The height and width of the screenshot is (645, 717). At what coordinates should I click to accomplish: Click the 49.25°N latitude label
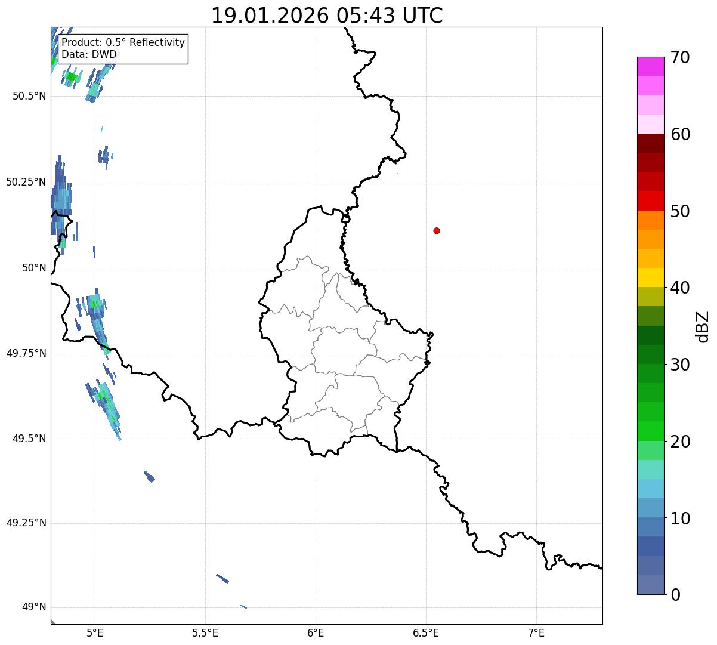(x=26, y=523)
